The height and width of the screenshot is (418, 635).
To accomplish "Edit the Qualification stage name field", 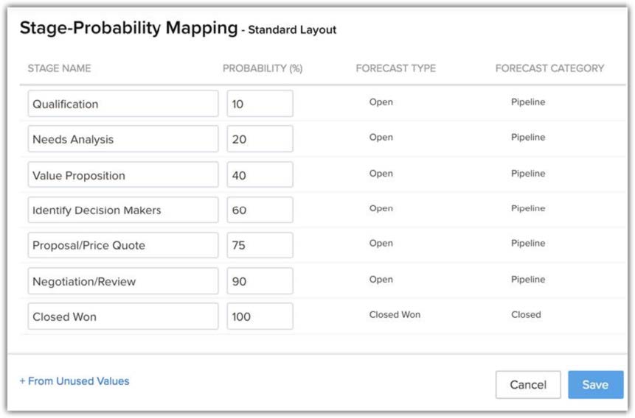I will (x=123, y=104).
